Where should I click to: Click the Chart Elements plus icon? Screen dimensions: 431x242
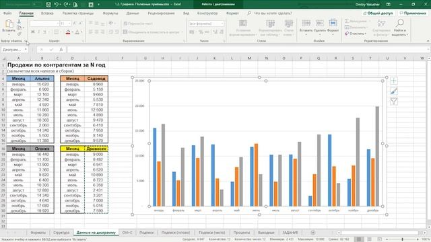[x=393, y=81]
